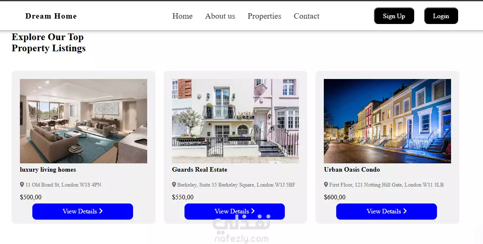View Details for Urban Oasis Condo
This screenshot has width=483, height=244.
tap(386, 211)
